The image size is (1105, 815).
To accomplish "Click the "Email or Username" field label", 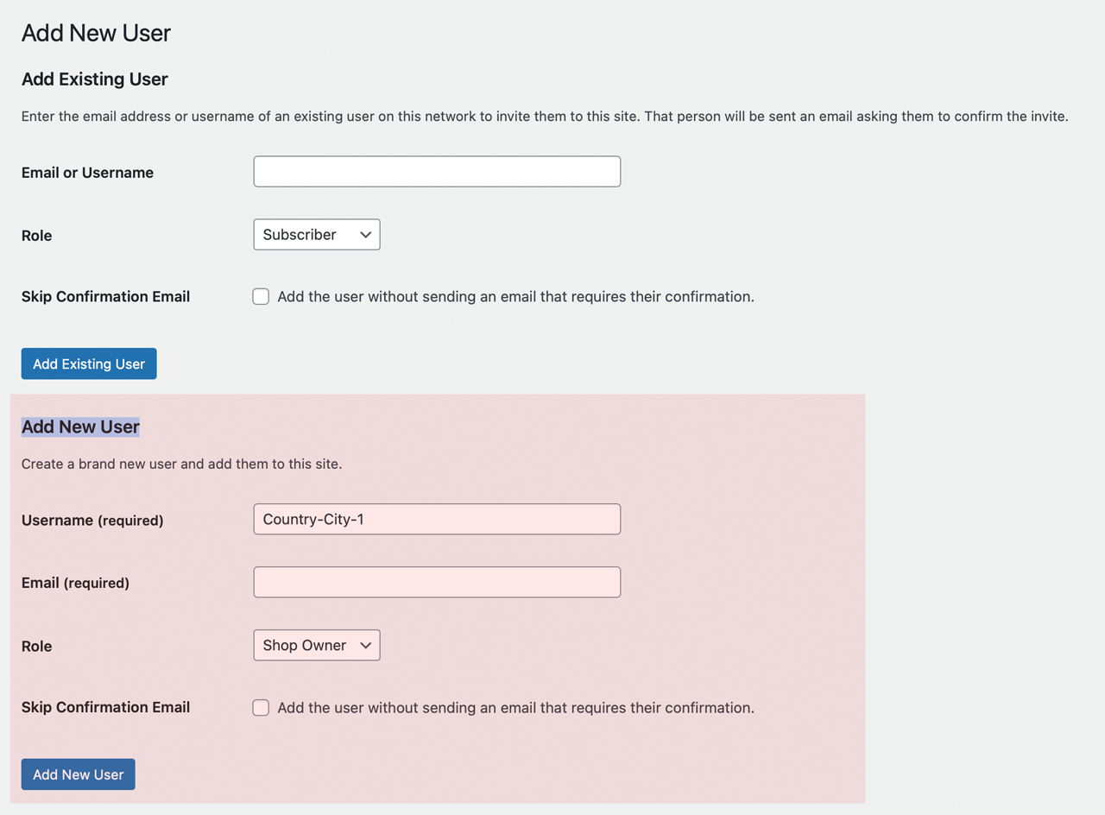I will pyautogui.click(x=87, y=173).
